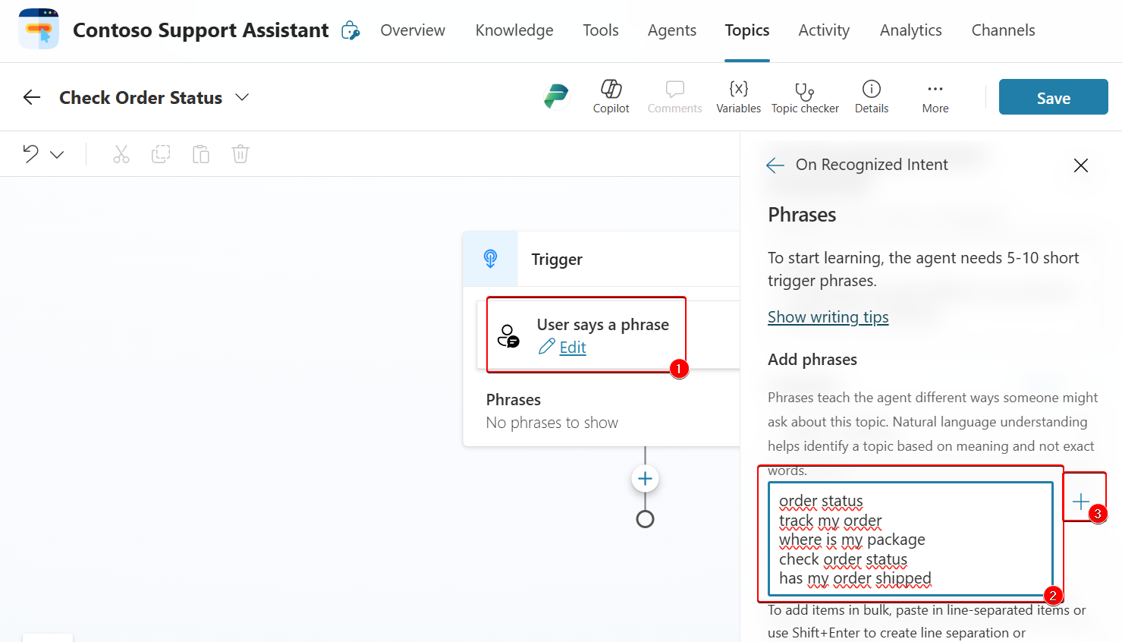Viewport: 1122px width, 642px height.
Task: Click the Copy icon in toolbar
Action: [x=161, y=154]
